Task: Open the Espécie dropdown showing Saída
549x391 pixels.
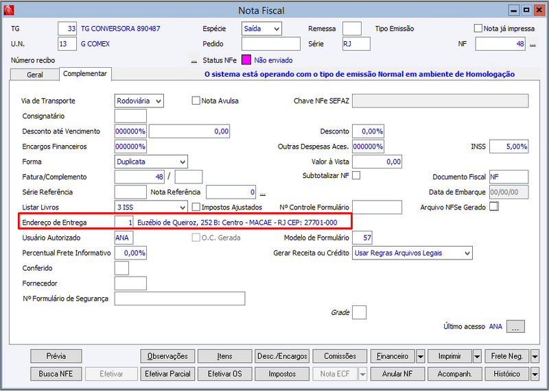Action: [x=261, y=29]
